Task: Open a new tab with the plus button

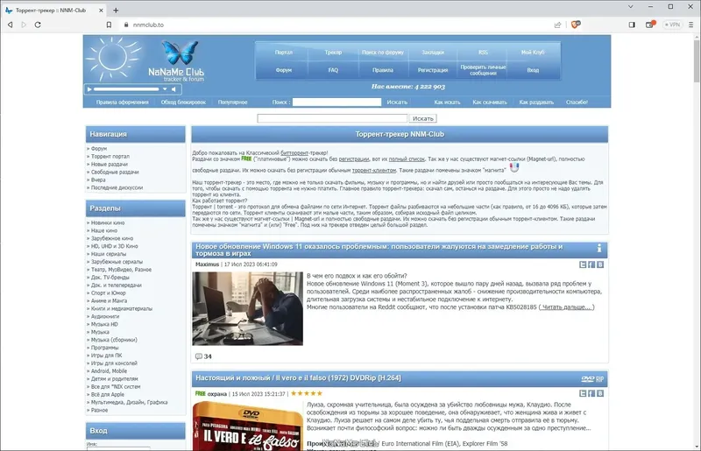Action: pyautogui.click(x=116, y=10)
